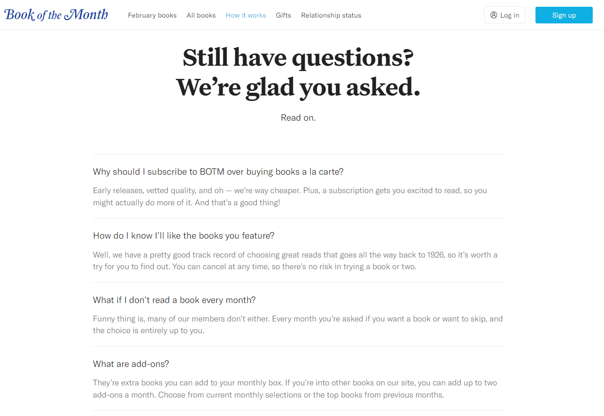
Task: View the Relationship status page
Action: pos(331,15)
